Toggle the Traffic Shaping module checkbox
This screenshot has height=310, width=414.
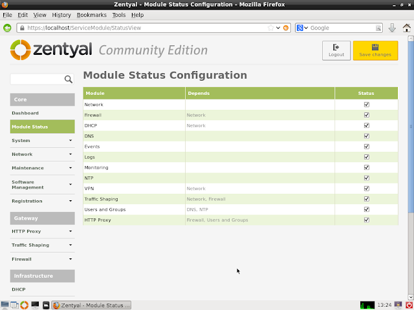(367, 199)
